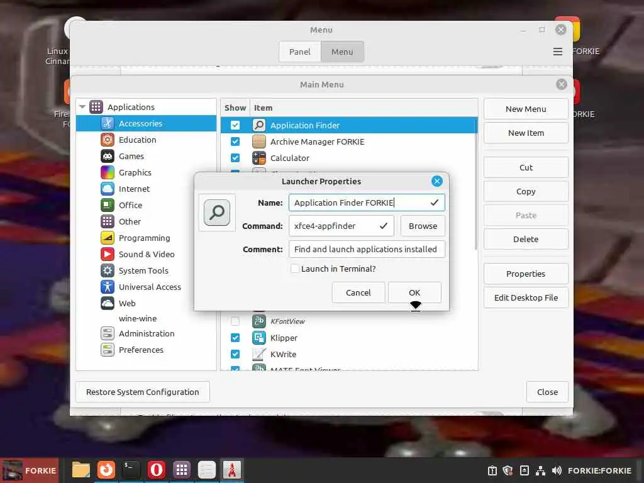Click the Cut button
This screenshot has width=644, height=483.
(x=526, y=167)
